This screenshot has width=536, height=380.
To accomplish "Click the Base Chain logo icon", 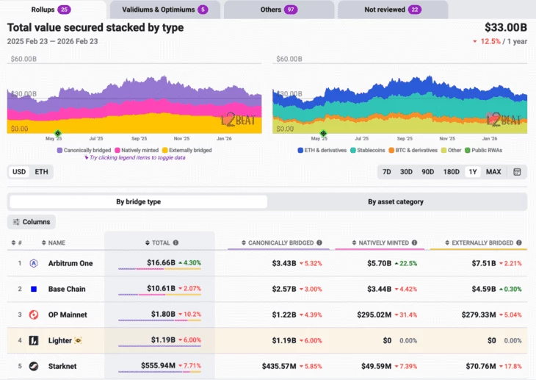I will click(x=34, y=289).
